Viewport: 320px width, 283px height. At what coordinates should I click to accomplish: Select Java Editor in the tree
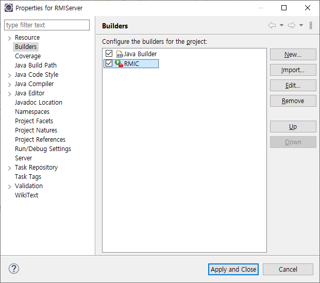29,93
